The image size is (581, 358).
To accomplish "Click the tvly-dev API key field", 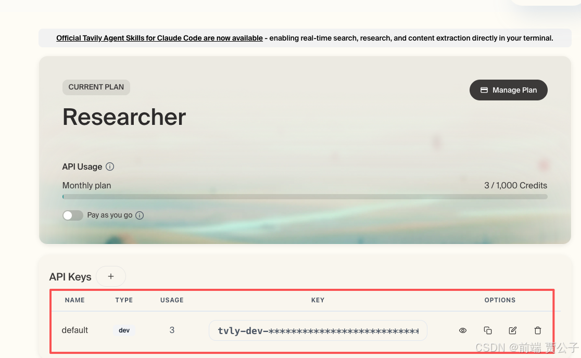I will [x=318, y=330].
